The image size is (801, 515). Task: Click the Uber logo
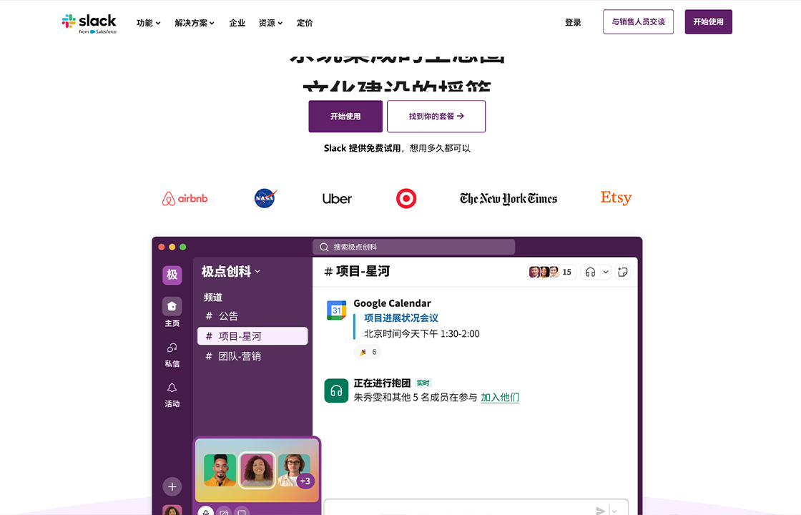pos(337,199)
